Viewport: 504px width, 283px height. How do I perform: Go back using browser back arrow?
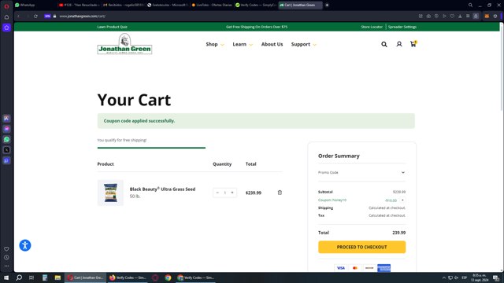coord(18,16)
